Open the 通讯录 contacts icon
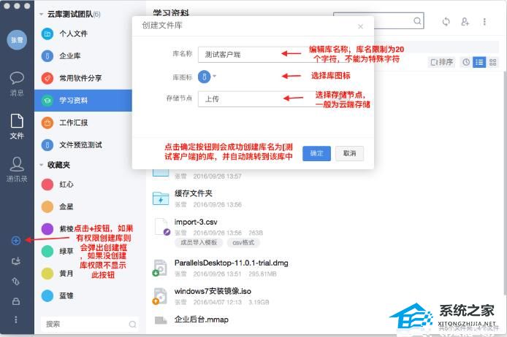This screenshot has height=337, width=507. click(x=17, y=169)
